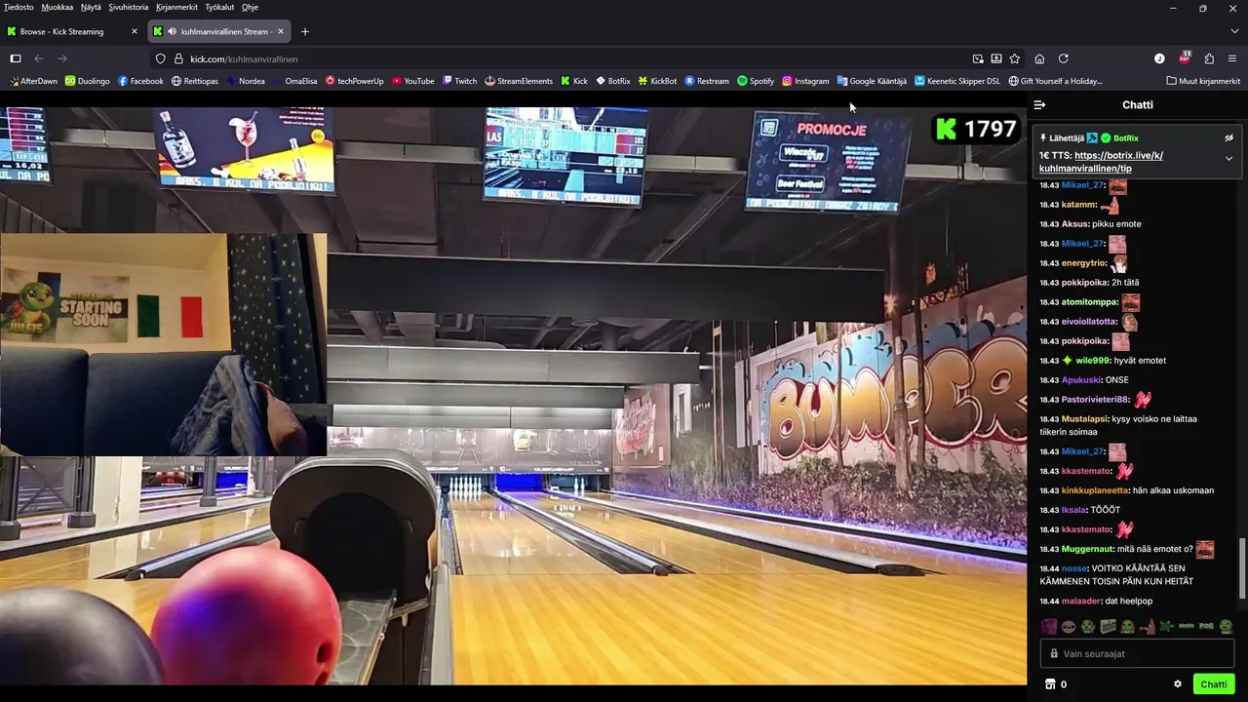1248x702 pixels.
Task: Open chat settings gear icon
Action: coord(1178,684)
